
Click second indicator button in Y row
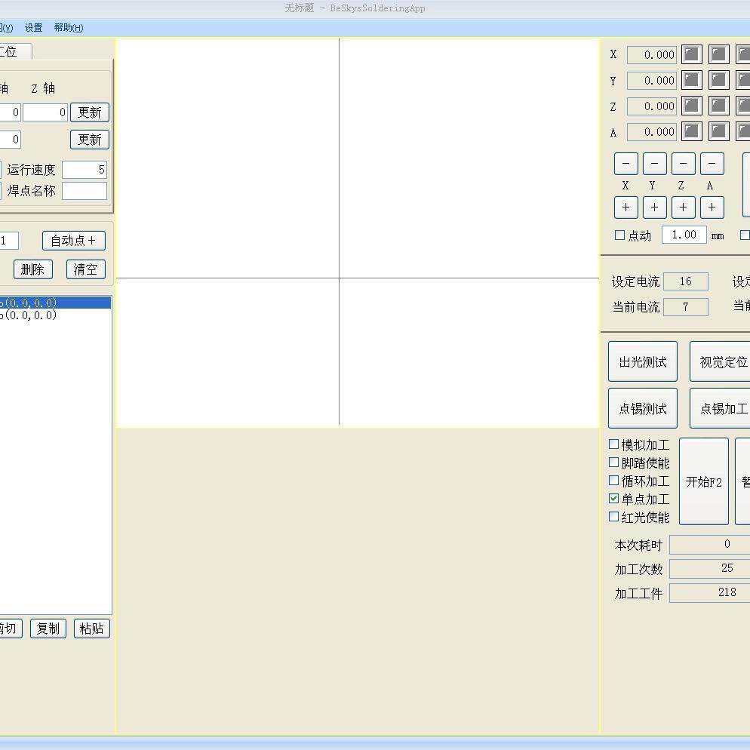click(718, 80)
